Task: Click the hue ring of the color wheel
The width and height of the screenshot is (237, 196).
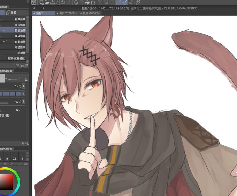Action: [x=19, y=182]
